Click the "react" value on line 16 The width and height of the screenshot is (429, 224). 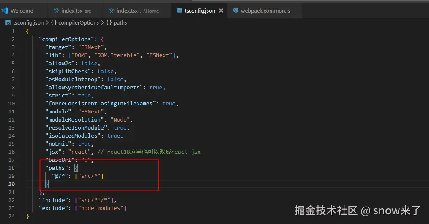pos(79,152)
